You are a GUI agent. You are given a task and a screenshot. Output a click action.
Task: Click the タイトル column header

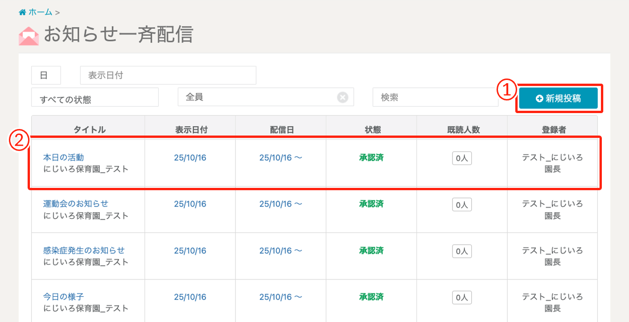coord(89,130)
